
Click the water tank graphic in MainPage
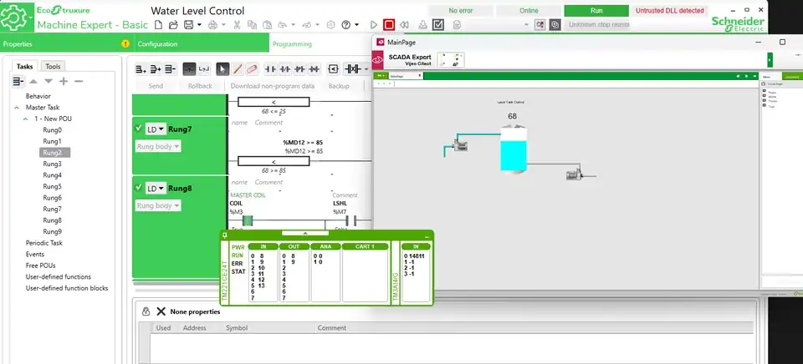coord(513,149)
